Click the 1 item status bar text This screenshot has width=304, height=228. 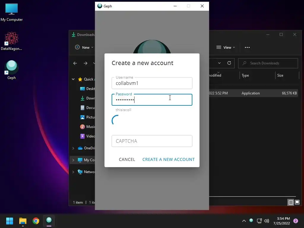tap(78, 202)
